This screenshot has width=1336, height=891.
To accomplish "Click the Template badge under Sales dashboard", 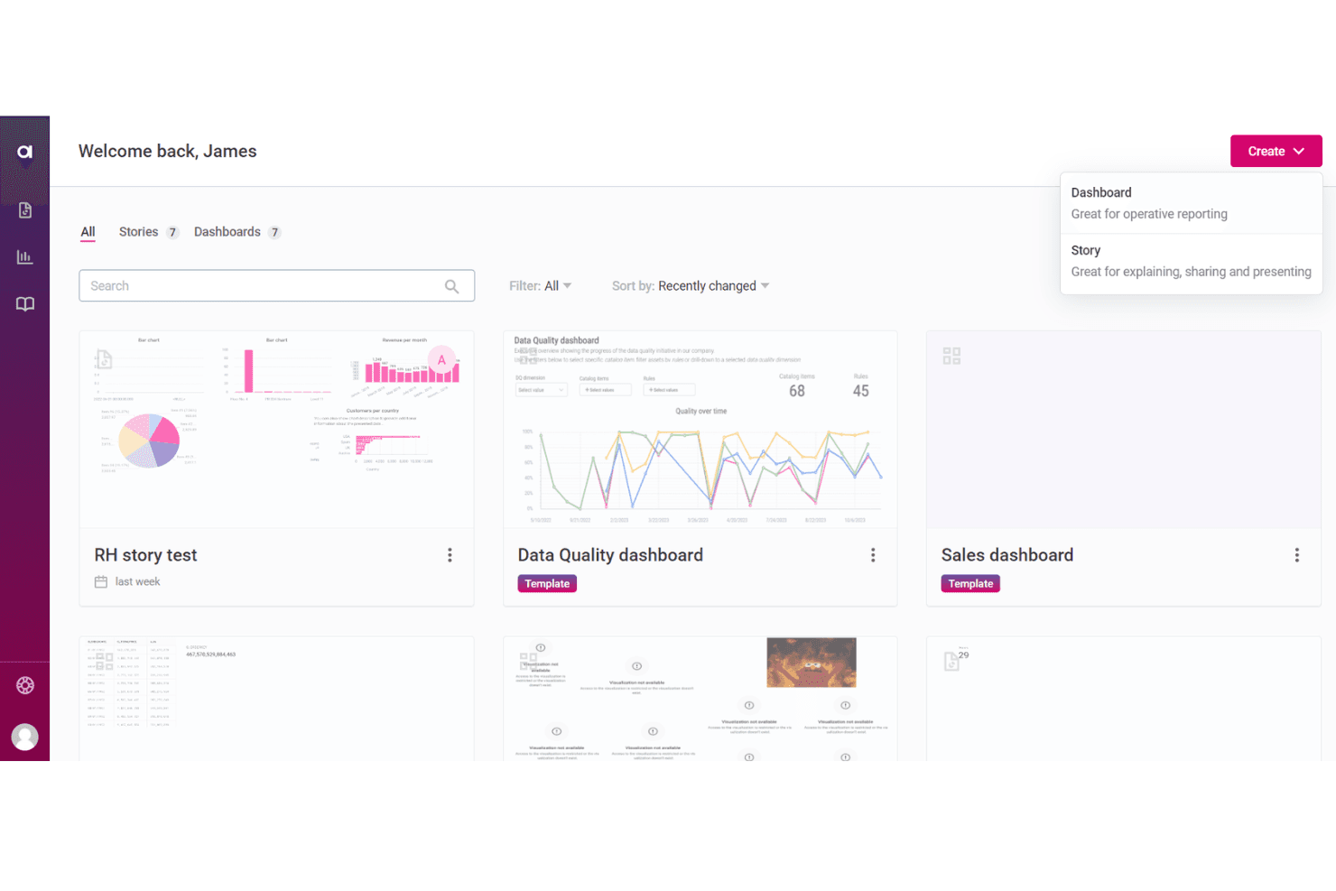I will click(x=970, y=584).
